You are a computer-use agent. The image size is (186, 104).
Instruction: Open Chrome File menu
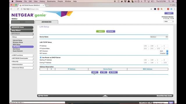[25, 1]
